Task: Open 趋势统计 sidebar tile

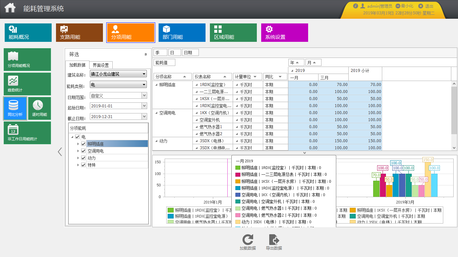Action: coord(27,84)
